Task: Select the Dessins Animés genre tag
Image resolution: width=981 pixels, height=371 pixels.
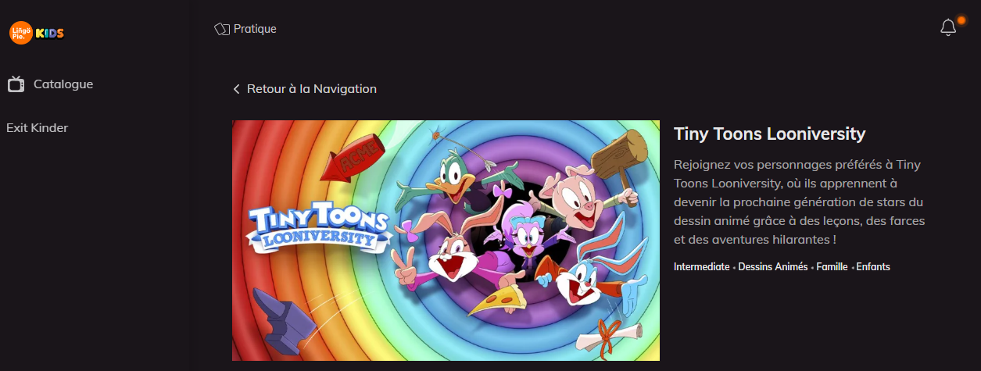Action: coord(772,267)
